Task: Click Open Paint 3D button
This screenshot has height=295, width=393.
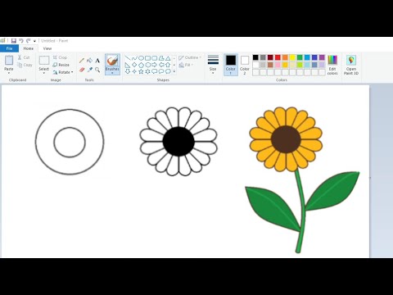Action: (x=351, y=65)
